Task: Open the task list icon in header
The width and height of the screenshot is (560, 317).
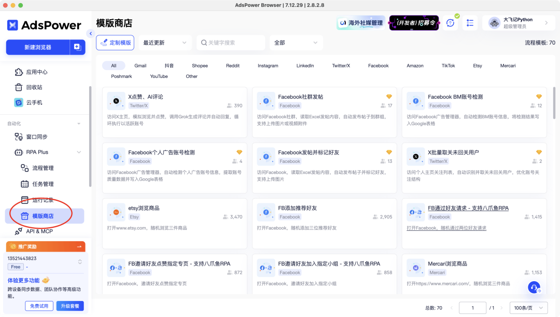Action: coord(470,23)
